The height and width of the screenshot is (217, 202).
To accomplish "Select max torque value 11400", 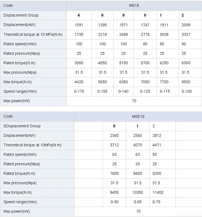I will point(158,192).
